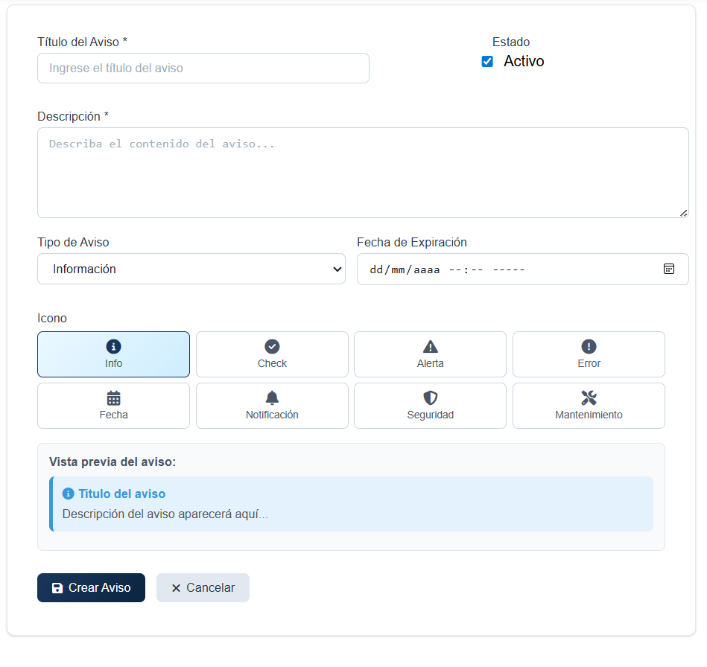Pick the Notificación bell icon
This screenshot has width=707, height=667.
coord(272,406)
